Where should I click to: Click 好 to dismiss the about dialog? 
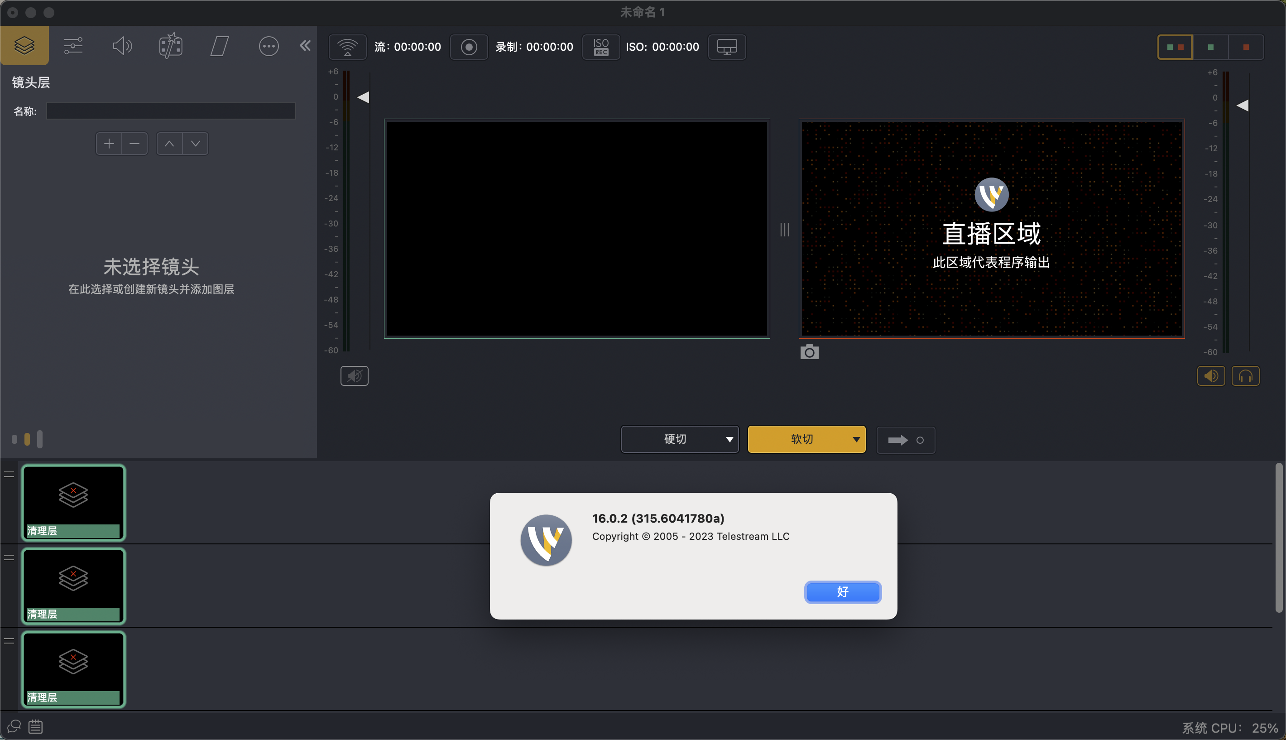tap(842, 591)
